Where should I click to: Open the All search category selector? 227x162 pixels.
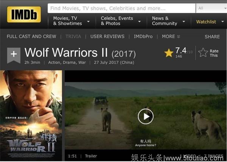(x=211, y=8)
